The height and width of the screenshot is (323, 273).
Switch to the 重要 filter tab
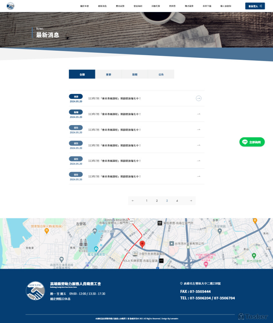(x=108, y=74)
